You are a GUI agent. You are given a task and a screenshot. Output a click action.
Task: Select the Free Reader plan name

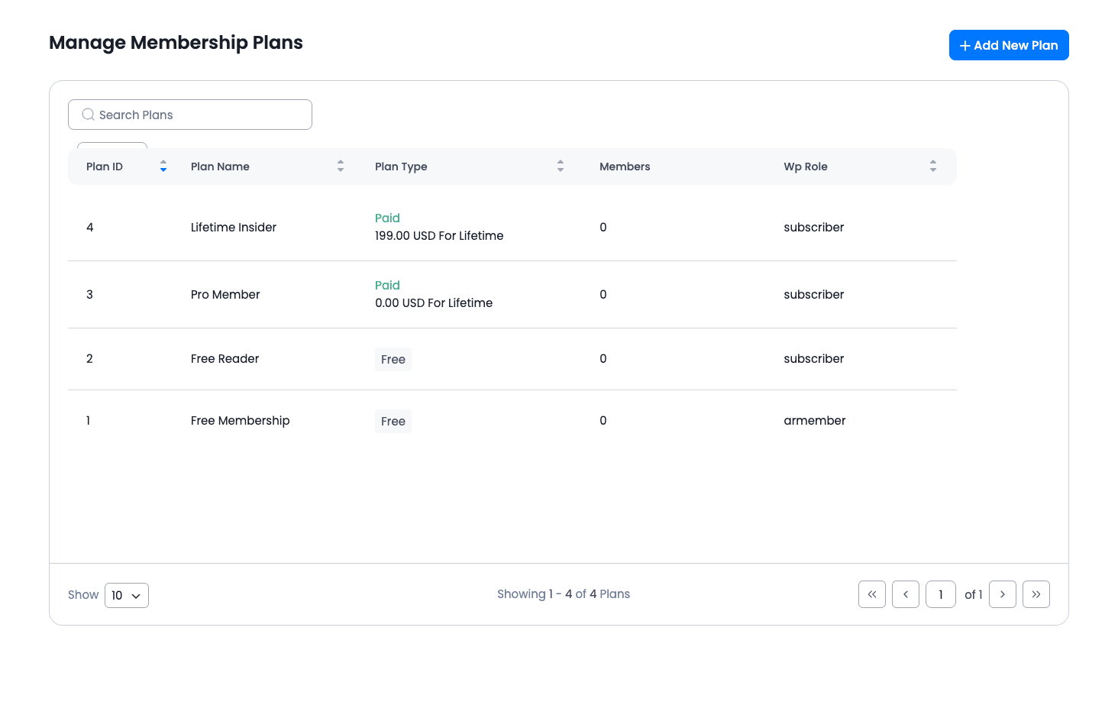click(225, 358)
